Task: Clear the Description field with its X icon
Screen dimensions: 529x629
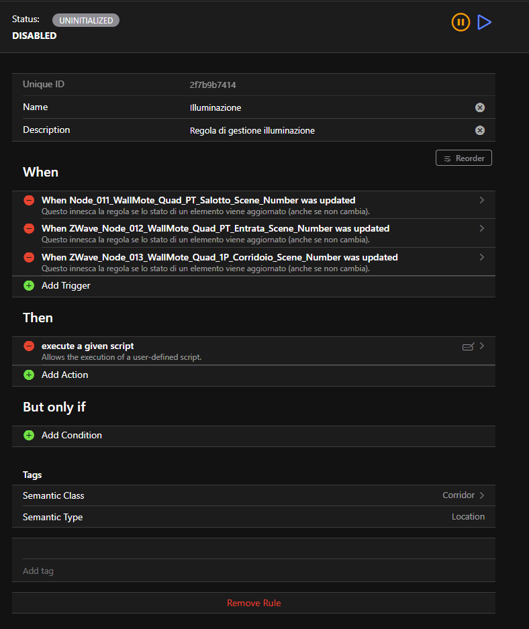Action: tap(480, 130)
